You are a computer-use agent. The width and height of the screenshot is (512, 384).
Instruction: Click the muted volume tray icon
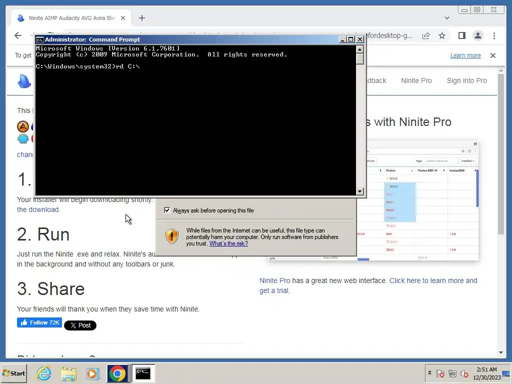464,373
